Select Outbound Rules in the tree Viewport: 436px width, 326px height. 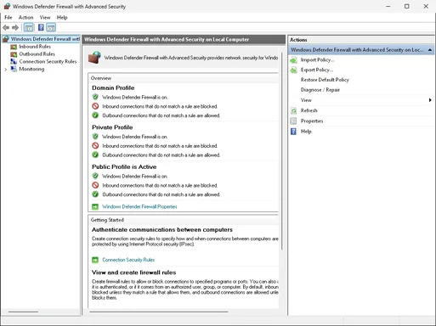click(x=37, y=53)
